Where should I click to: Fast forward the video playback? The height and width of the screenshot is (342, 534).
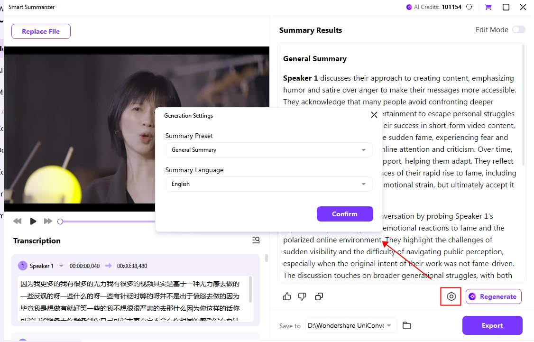tap(48, 221)
